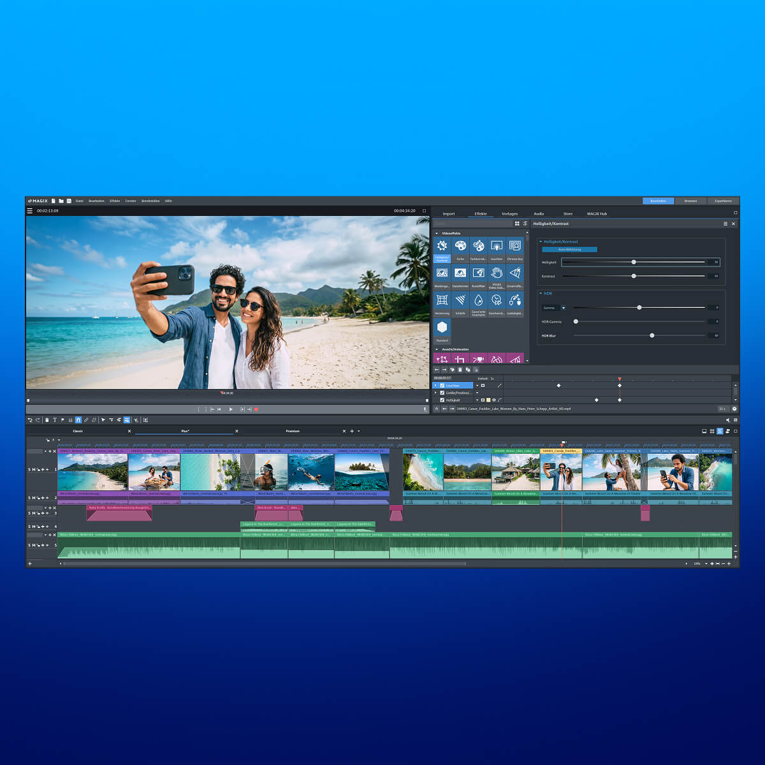Collapse Helligkeit/Kontrast settings section
This screenshot has width=765, height=765.
[541, 242]
